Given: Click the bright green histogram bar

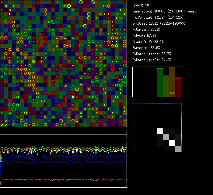Looking at the screenshot, I should tap(160, 83).
